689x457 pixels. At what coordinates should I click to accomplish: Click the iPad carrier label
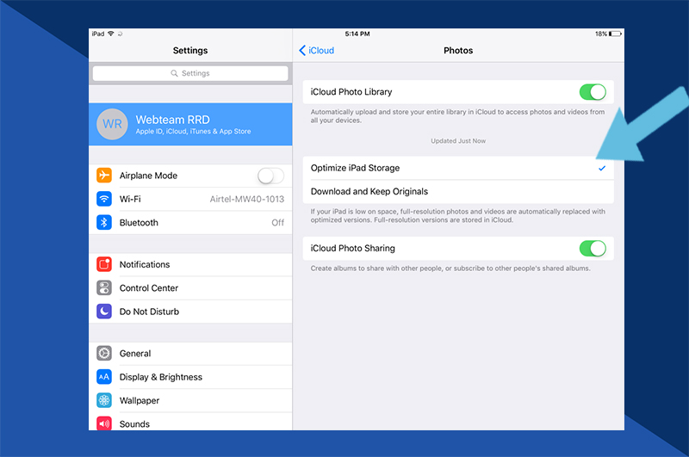tap(98, 34)
